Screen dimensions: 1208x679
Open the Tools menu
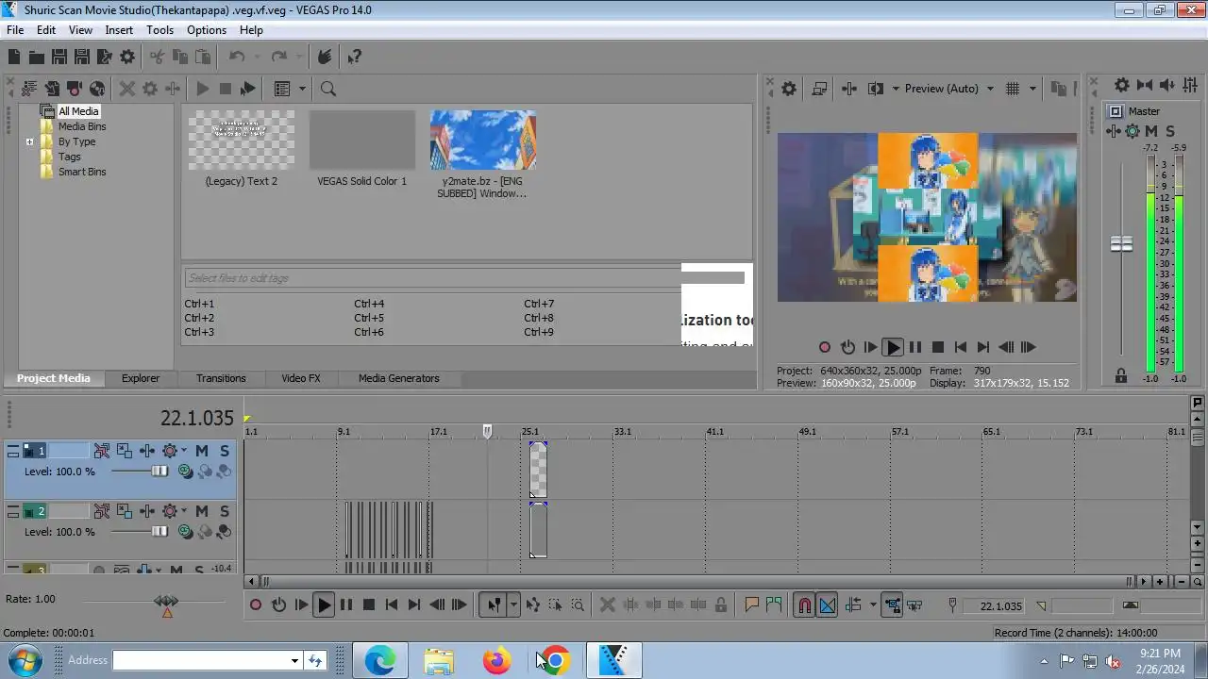(x=159, y=30)
